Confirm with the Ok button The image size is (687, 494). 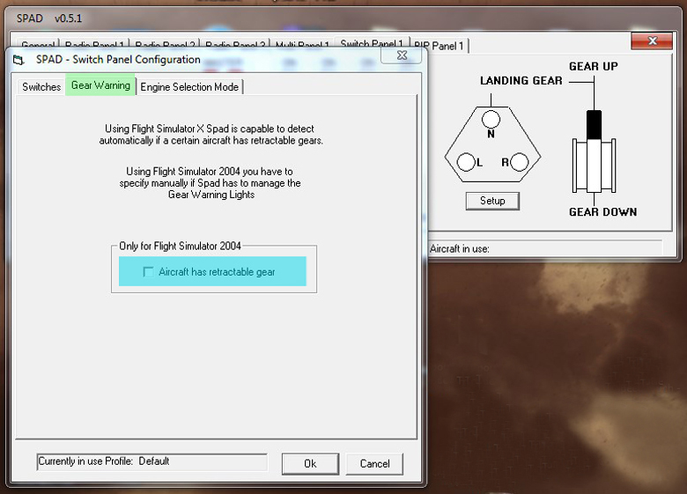click(x=310, y=464)
